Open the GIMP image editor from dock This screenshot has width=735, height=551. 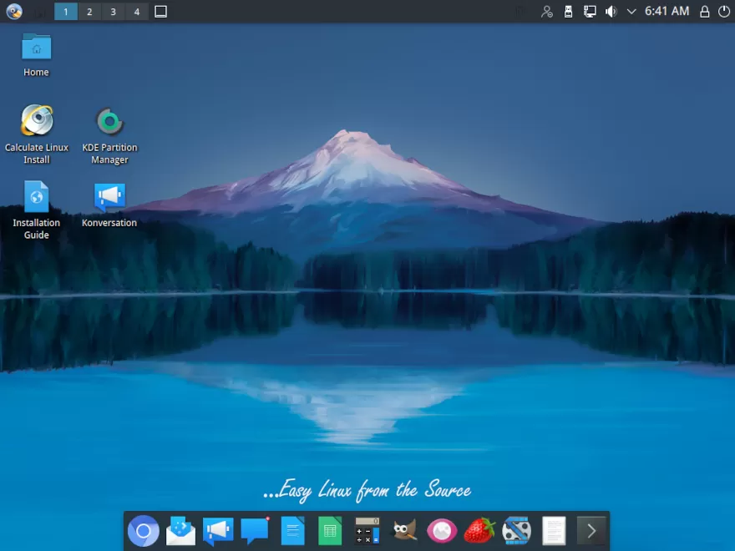(405, 531)
